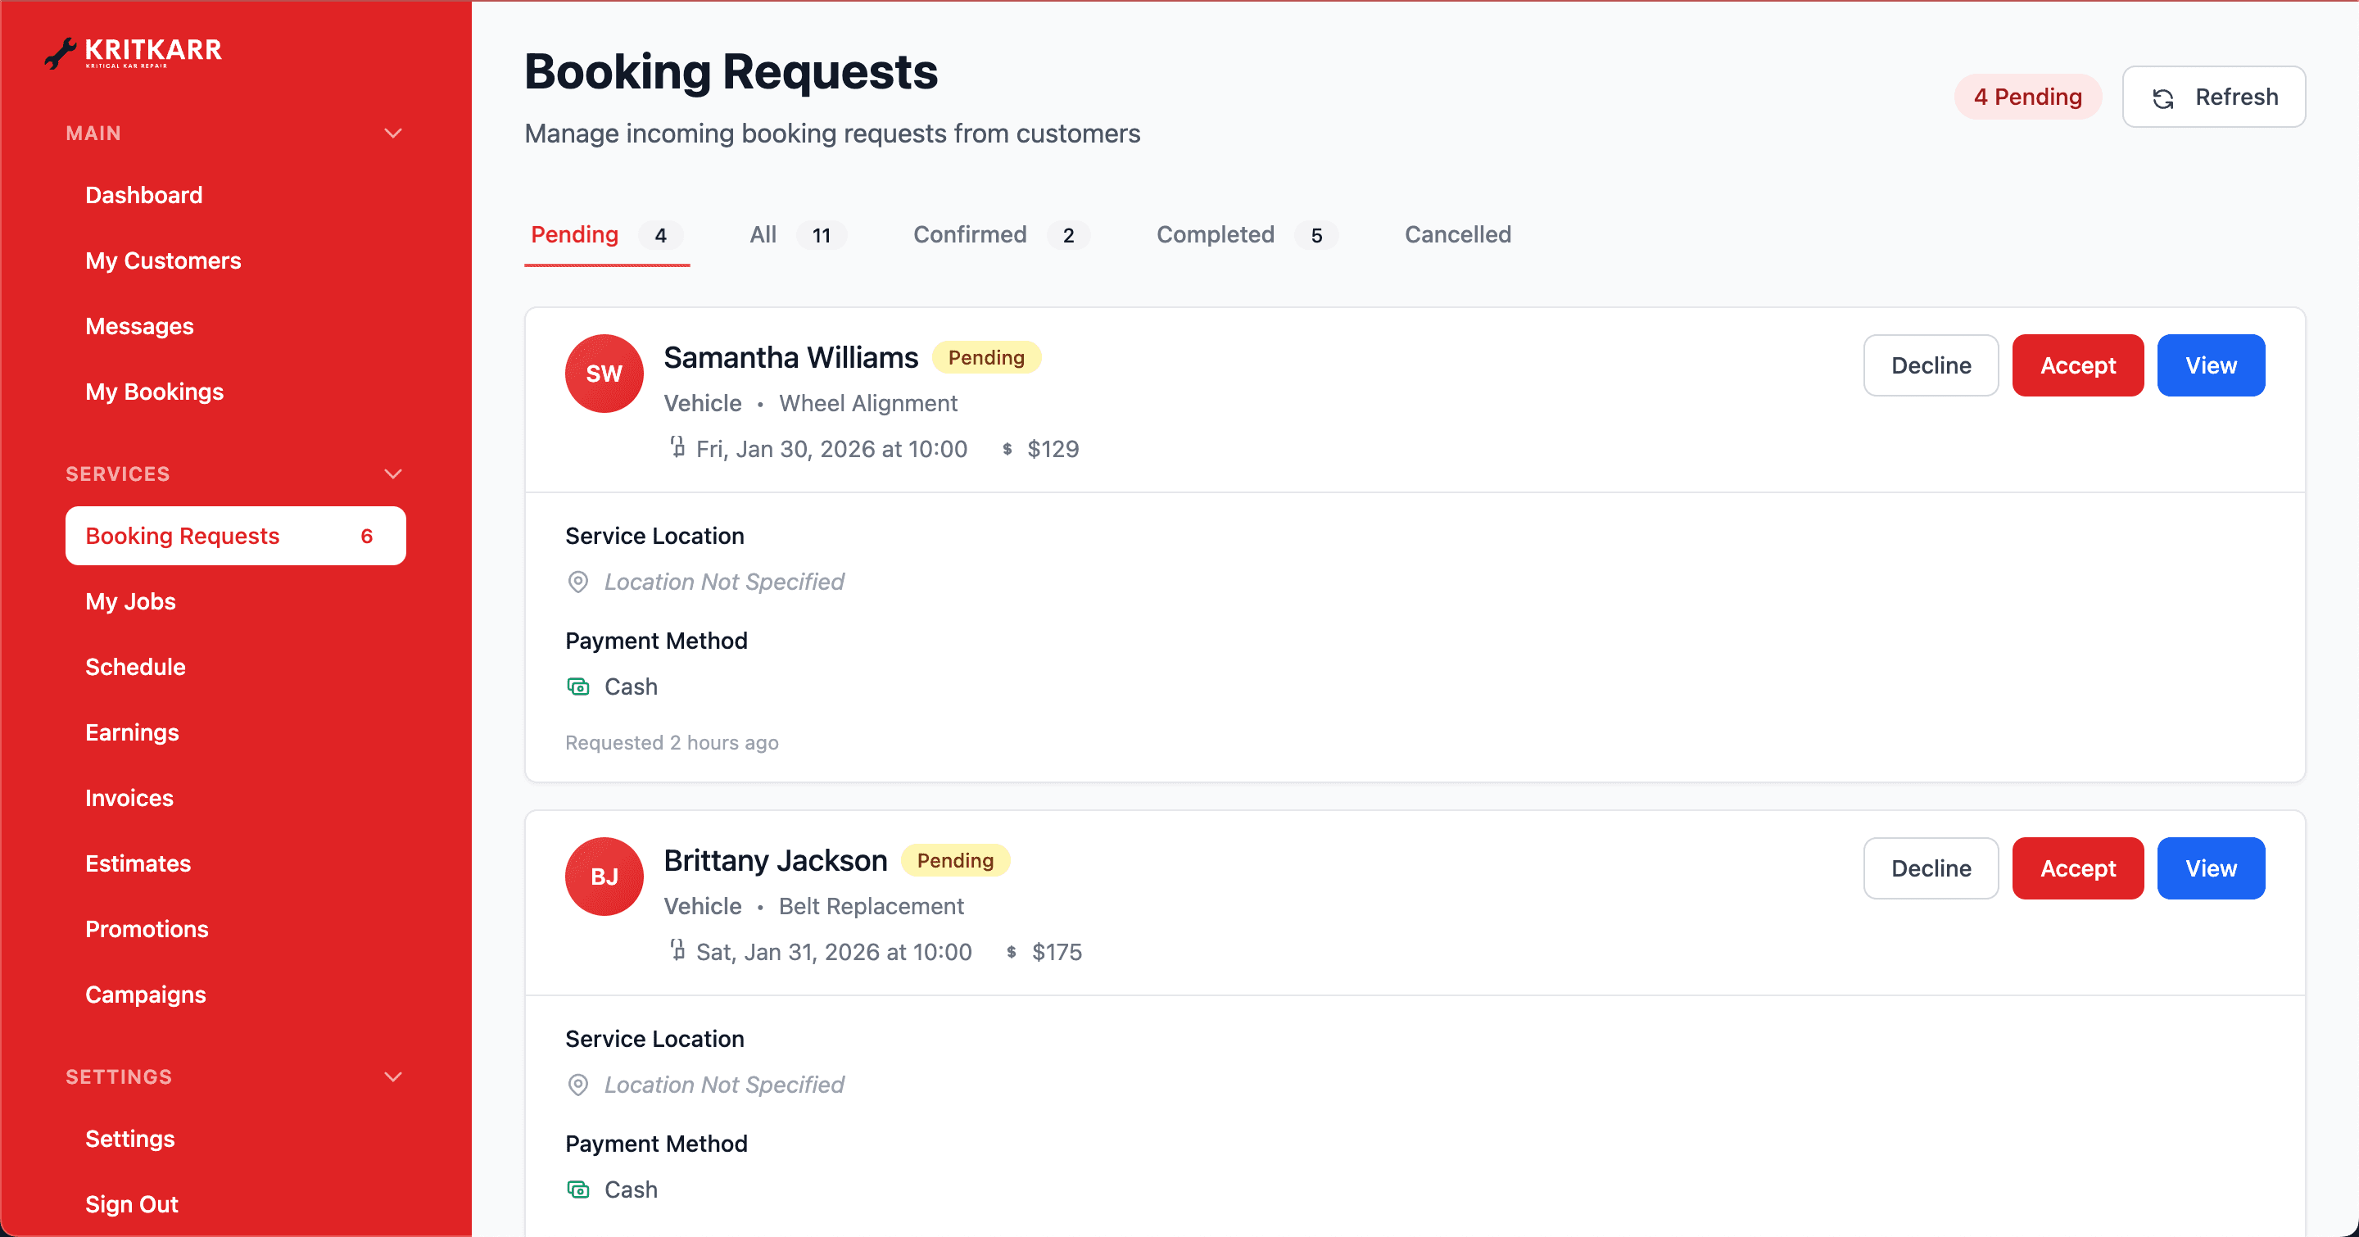Screen dimensions: 2359x1237
Task: Select the Pending status pill on Samantha's card
Action: point(986,357)
